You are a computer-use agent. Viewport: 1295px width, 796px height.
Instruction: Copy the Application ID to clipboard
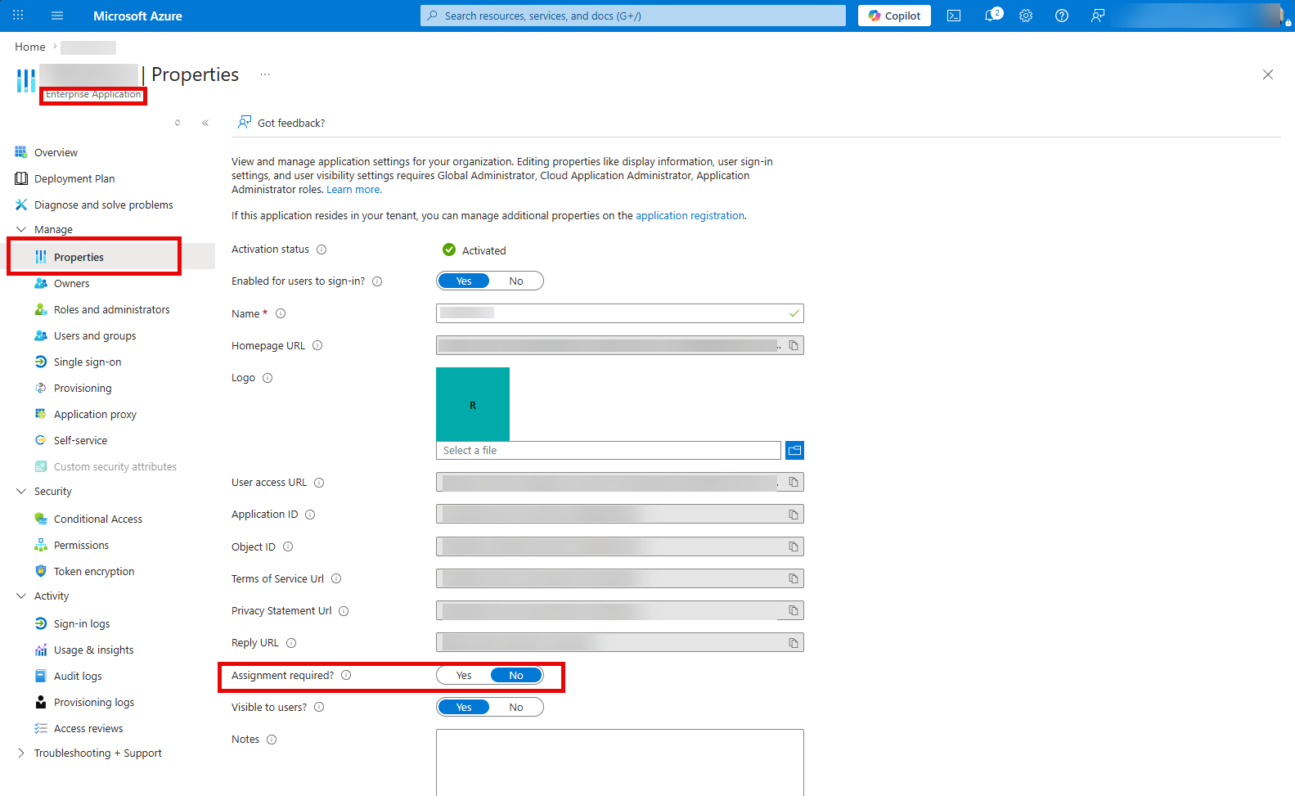pos(793,515)
